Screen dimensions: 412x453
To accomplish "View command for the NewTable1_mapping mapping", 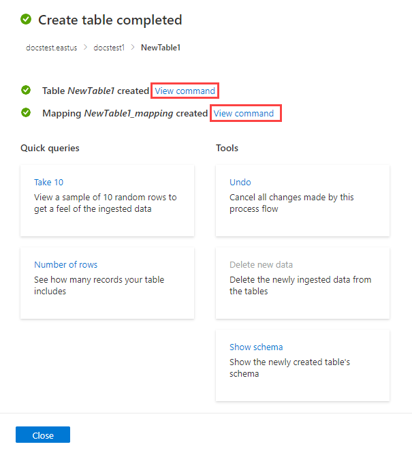I will pyautogui.click(x=244, y=113).
